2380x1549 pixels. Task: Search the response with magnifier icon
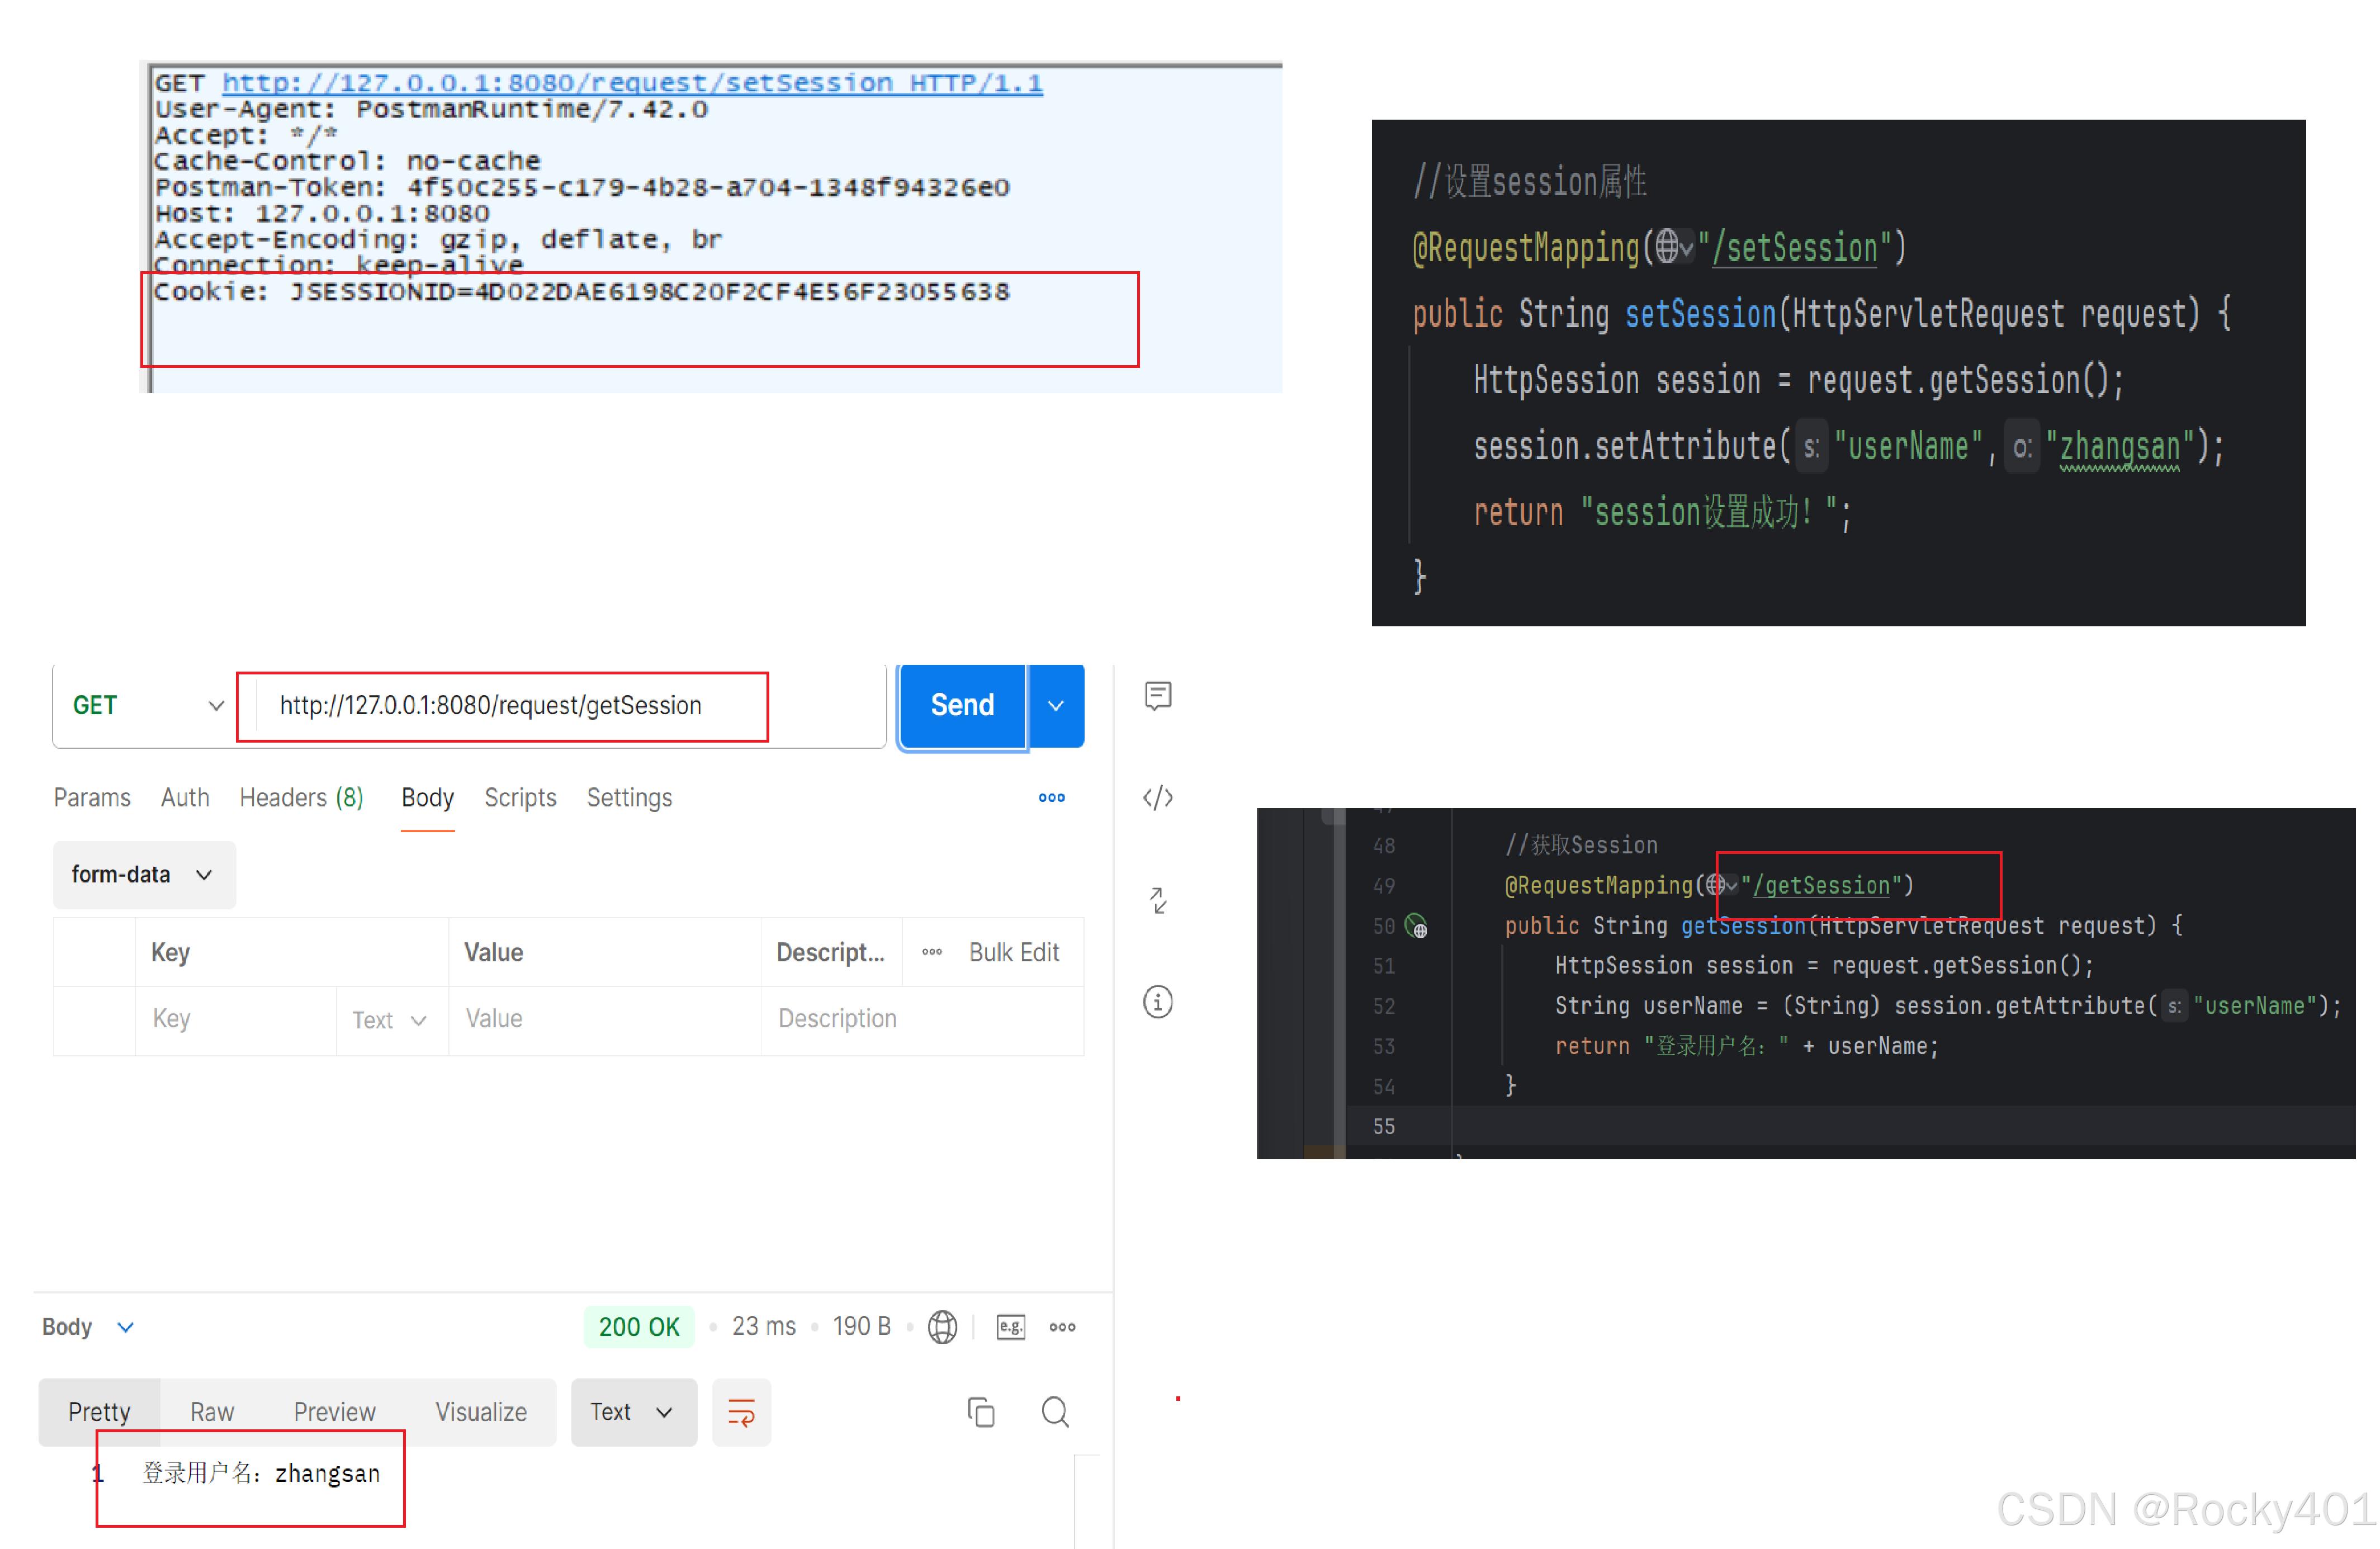point(1055,1412)
